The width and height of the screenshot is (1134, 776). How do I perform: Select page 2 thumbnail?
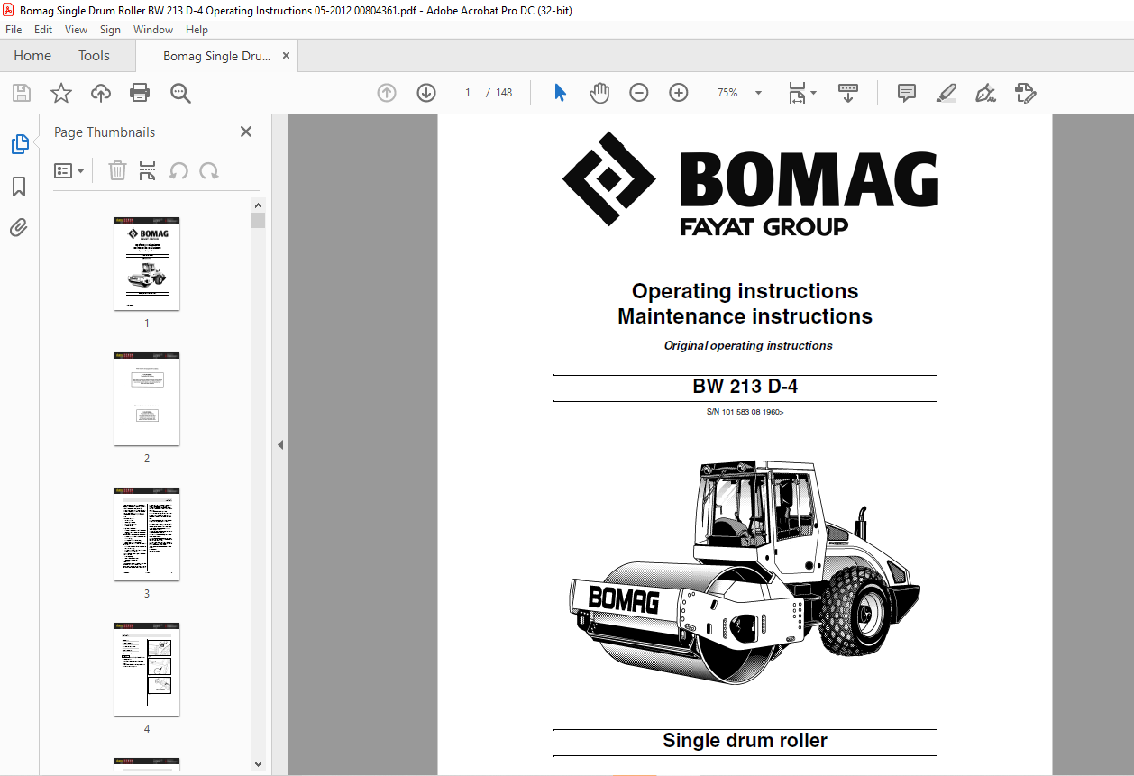click(147, 398)
